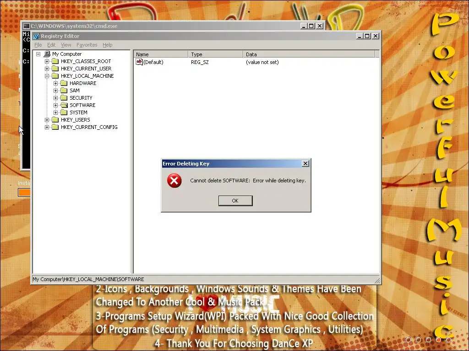Maximize the Registry Editor window

(x=367, y=36)
